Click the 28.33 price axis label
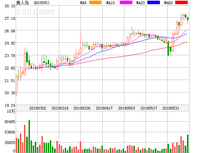Screen dimensions: 209x153 click(x=10, y=6)
